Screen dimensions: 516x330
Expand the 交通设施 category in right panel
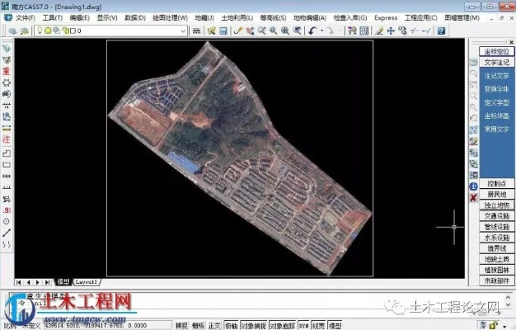[x=497, y=215]
